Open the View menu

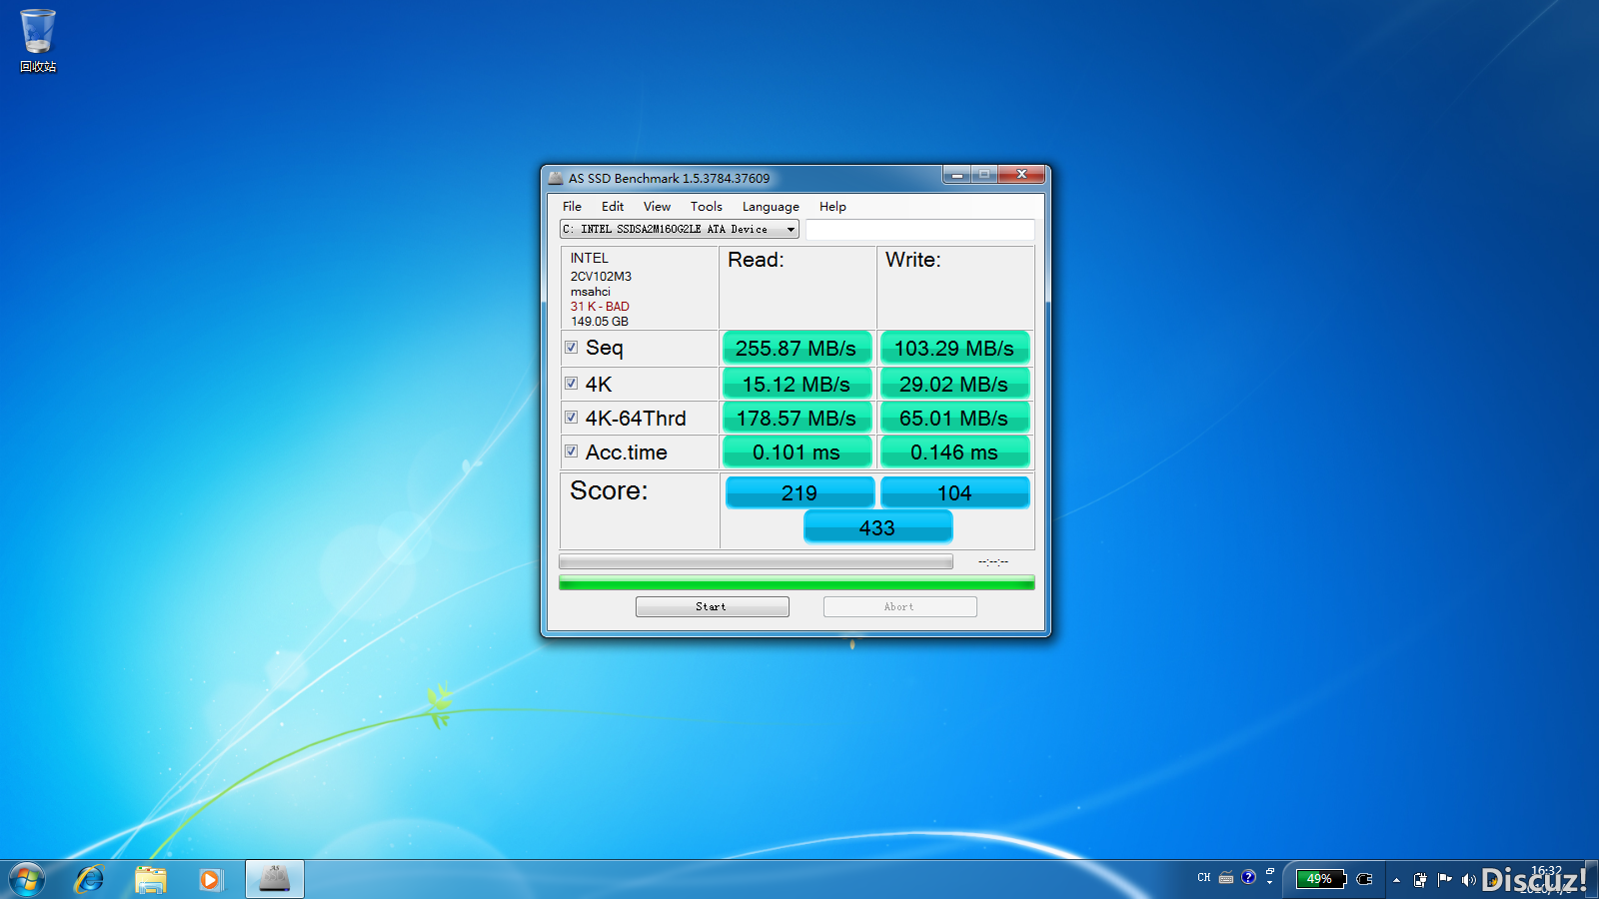point(657,207)
